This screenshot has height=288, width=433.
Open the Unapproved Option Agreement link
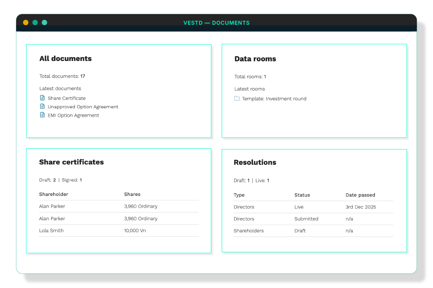(83, 107)
